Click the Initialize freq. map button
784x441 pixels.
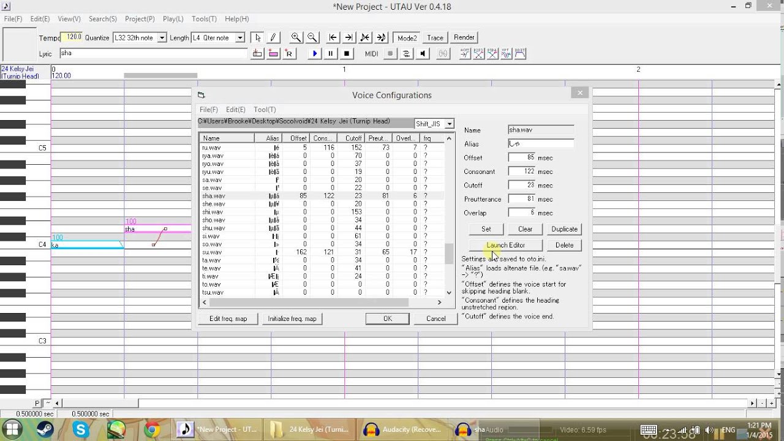click(292, 318)
